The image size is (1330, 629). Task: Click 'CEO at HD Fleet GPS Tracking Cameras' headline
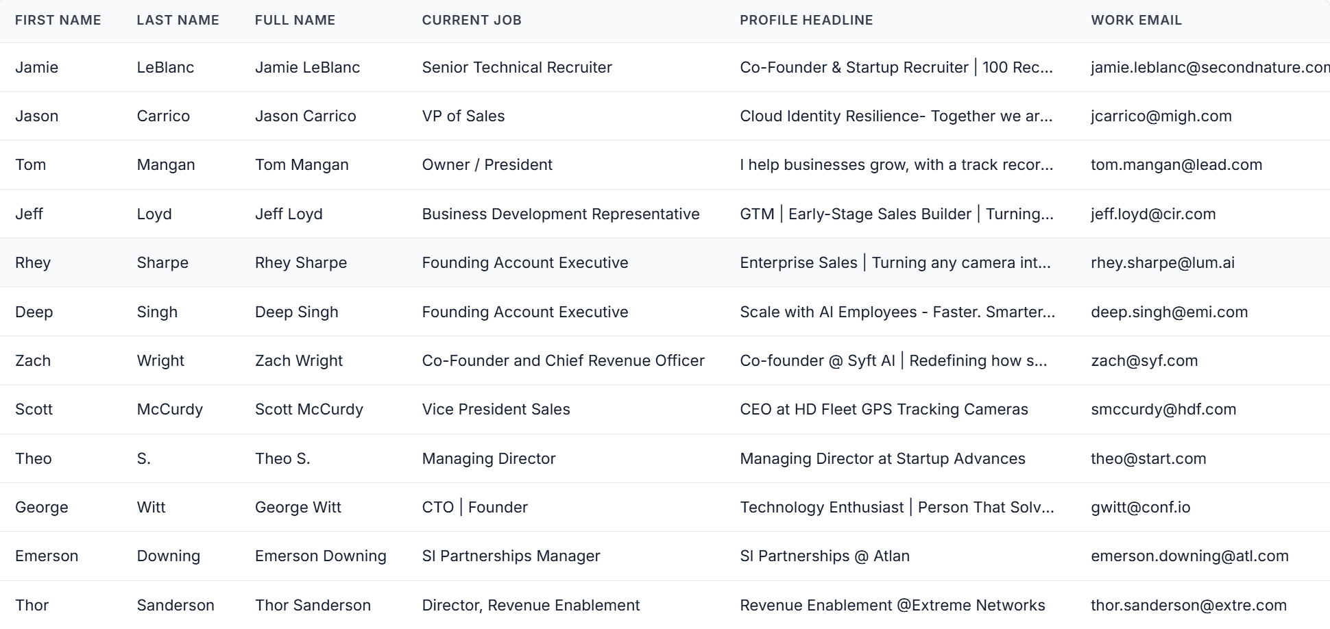pyautogui.click(x=884, y=410)
